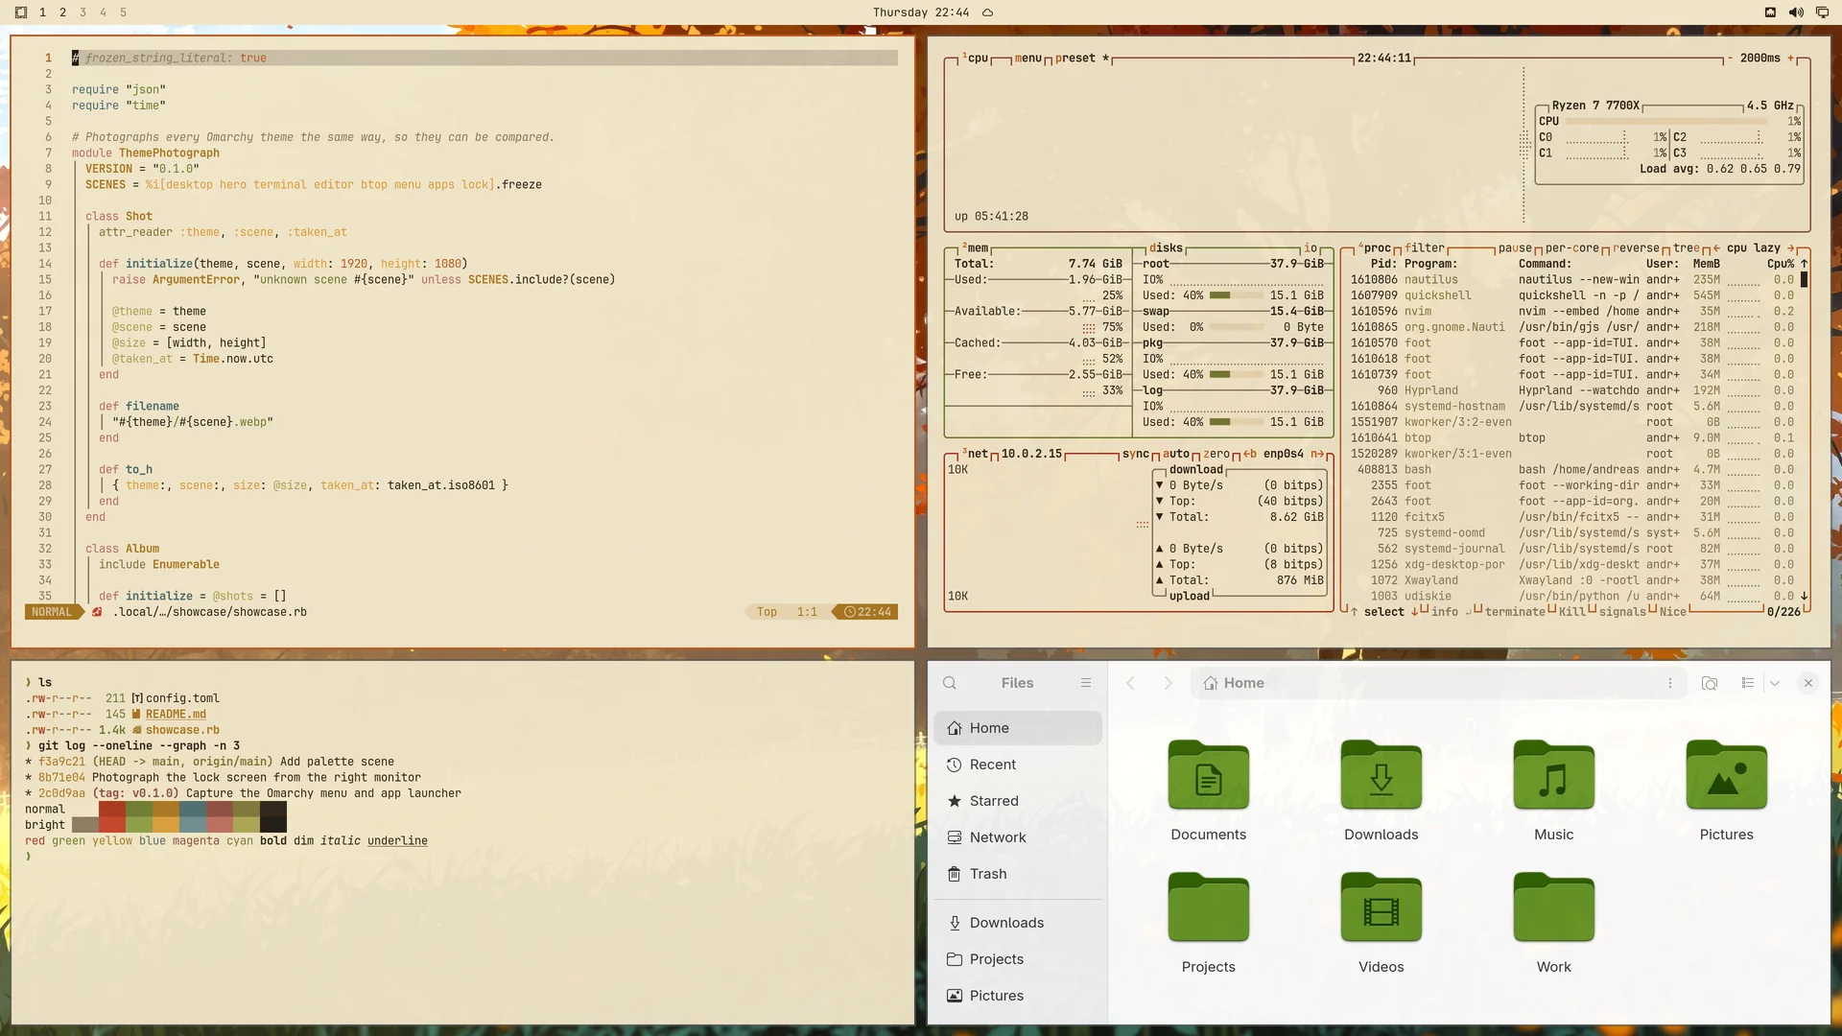Click the volume speaker icon in top bar
1842x1036 pixels.
click(x=1796, y=12)
